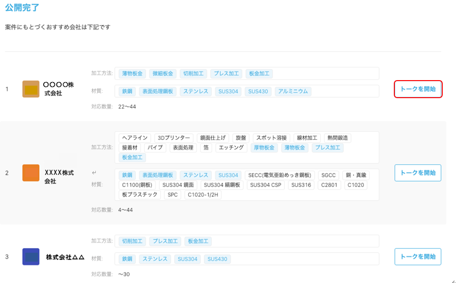Click SUS430 tag of 株式会社△△
456x283 pixels.
click(217, 259)
